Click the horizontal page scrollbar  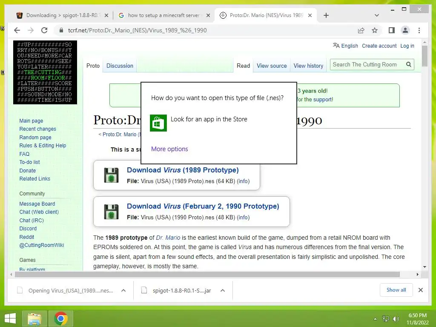207,275
